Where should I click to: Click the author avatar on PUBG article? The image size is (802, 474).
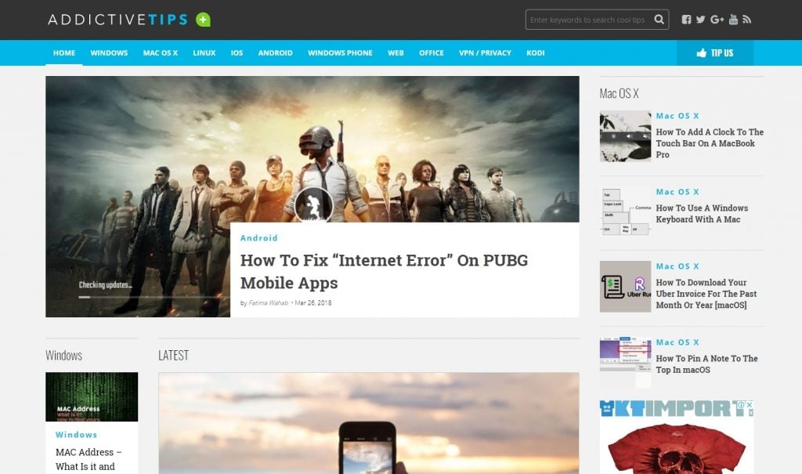(314, 206)
